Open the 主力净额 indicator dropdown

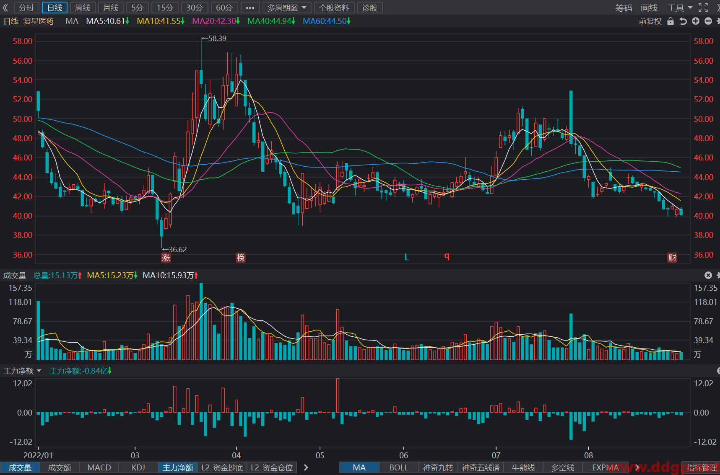click(x=23, y=371)
